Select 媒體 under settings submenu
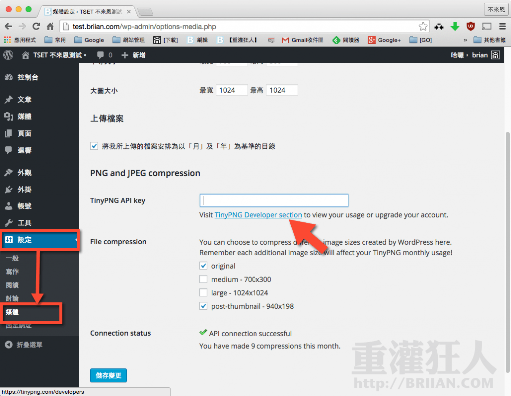 click(12, 312)
